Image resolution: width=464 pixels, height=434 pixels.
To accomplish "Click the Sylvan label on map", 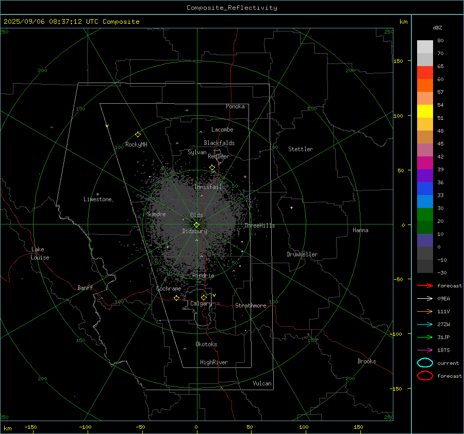I will 197,152.
